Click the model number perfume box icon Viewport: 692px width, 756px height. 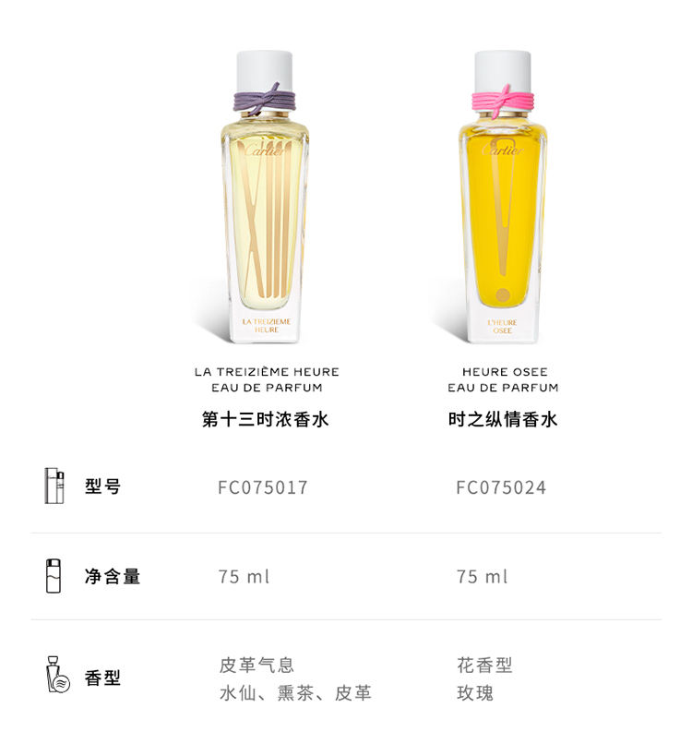click(54, 486)
